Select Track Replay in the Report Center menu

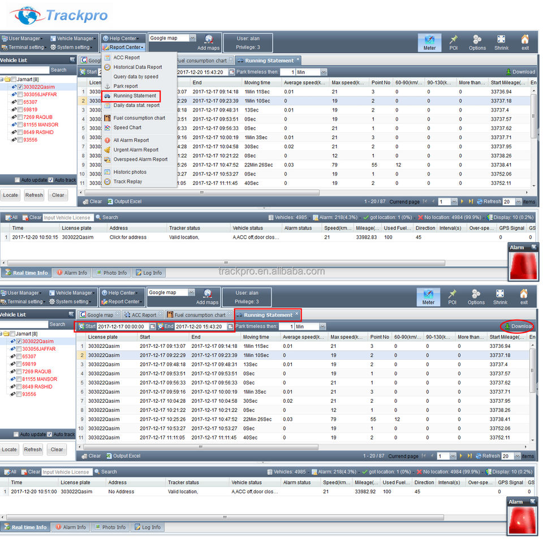tap(127, 182)
